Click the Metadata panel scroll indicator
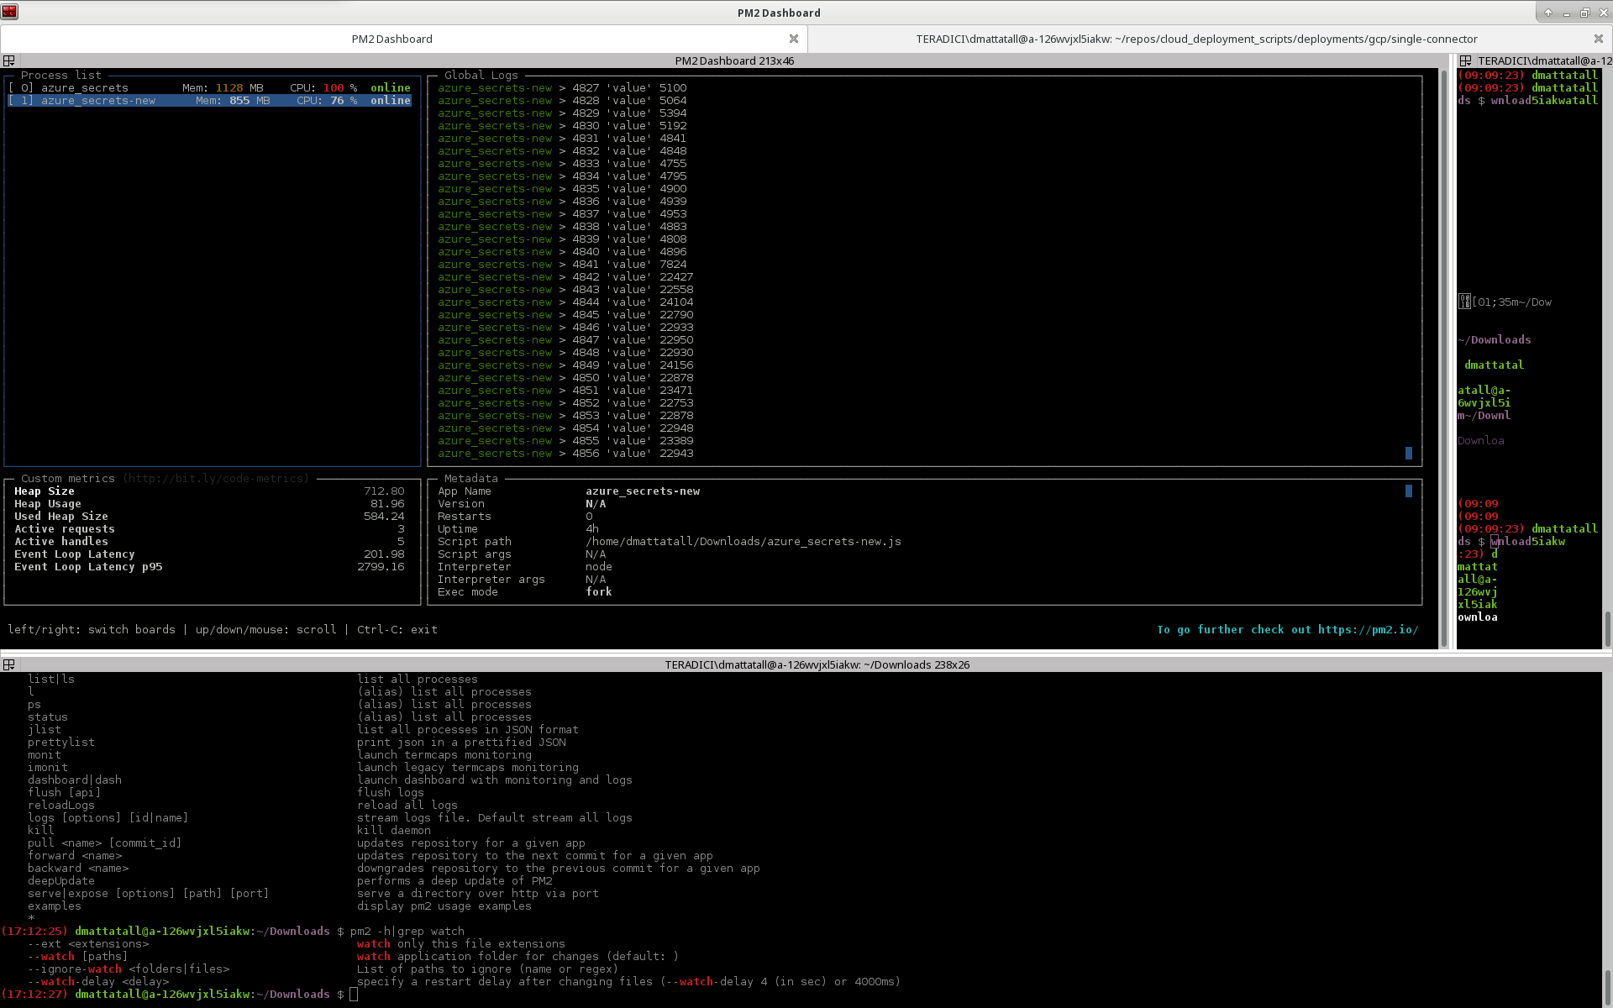 1409,491
